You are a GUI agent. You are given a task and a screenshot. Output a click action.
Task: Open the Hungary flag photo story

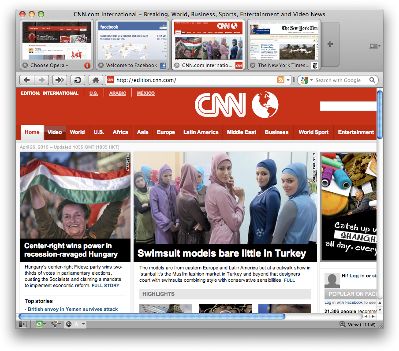[75, 195]
